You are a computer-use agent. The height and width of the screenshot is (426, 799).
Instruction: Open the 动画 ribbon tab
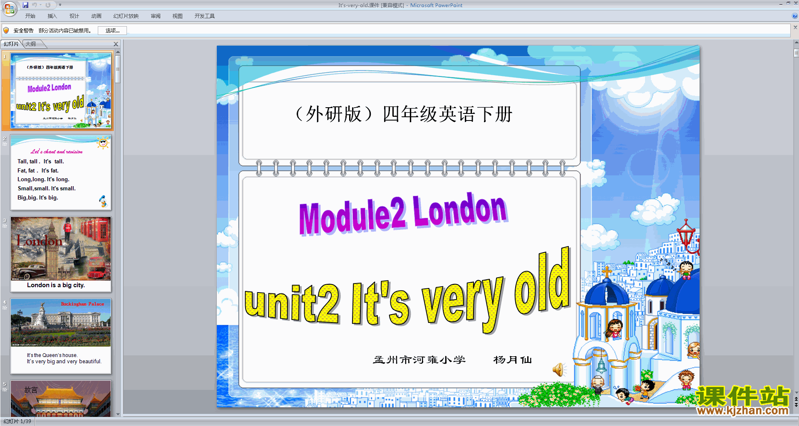[x=96, y=16]
